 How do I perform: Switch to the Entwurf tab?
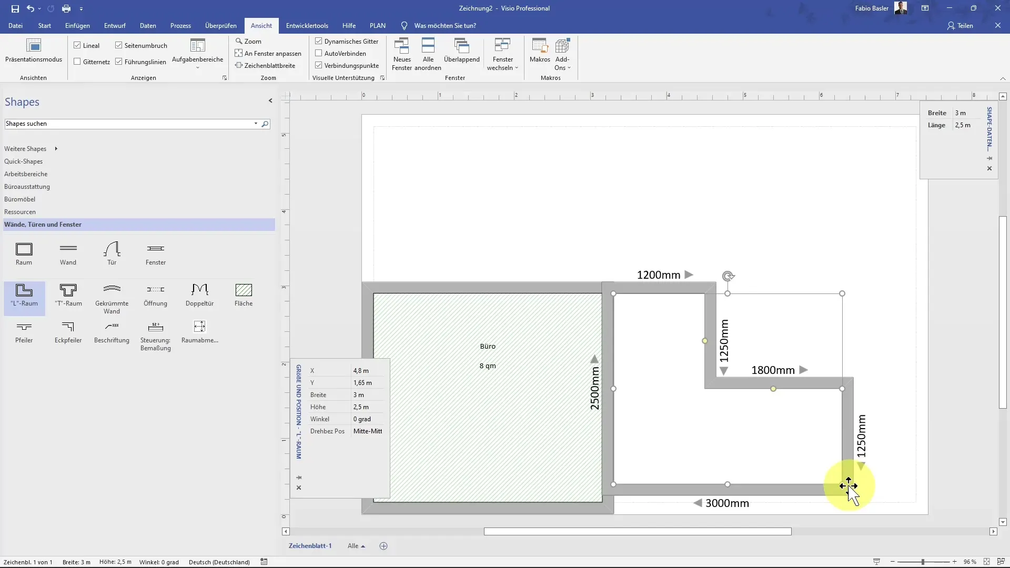tap(115, 25)
